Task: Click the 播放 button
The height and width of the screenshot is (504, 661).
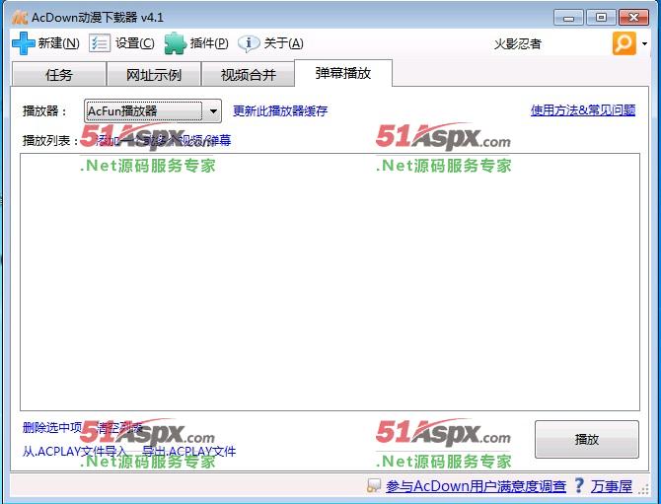Action: [x=587, y=440]
